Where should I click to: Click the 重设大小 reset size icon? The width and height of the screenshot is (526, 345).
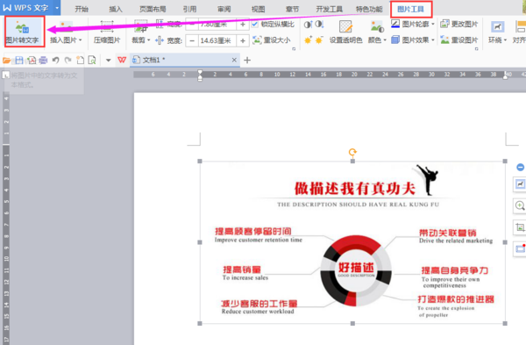(257, 40)
